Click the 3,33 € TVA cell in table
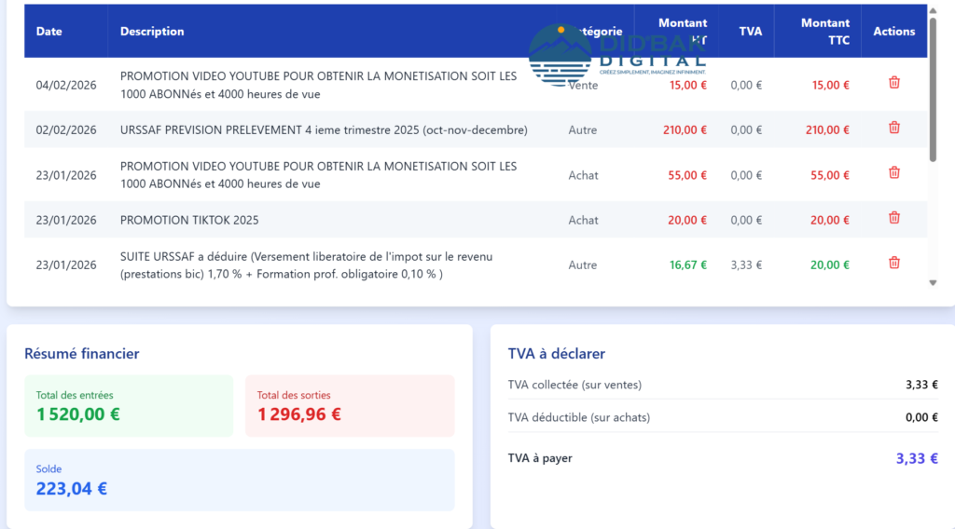The image size is (955, 529). (x=746, y=265)
